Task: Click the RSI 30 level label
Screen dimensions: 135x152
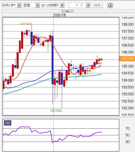Action: pyautogui.click(x=127, y=142)
